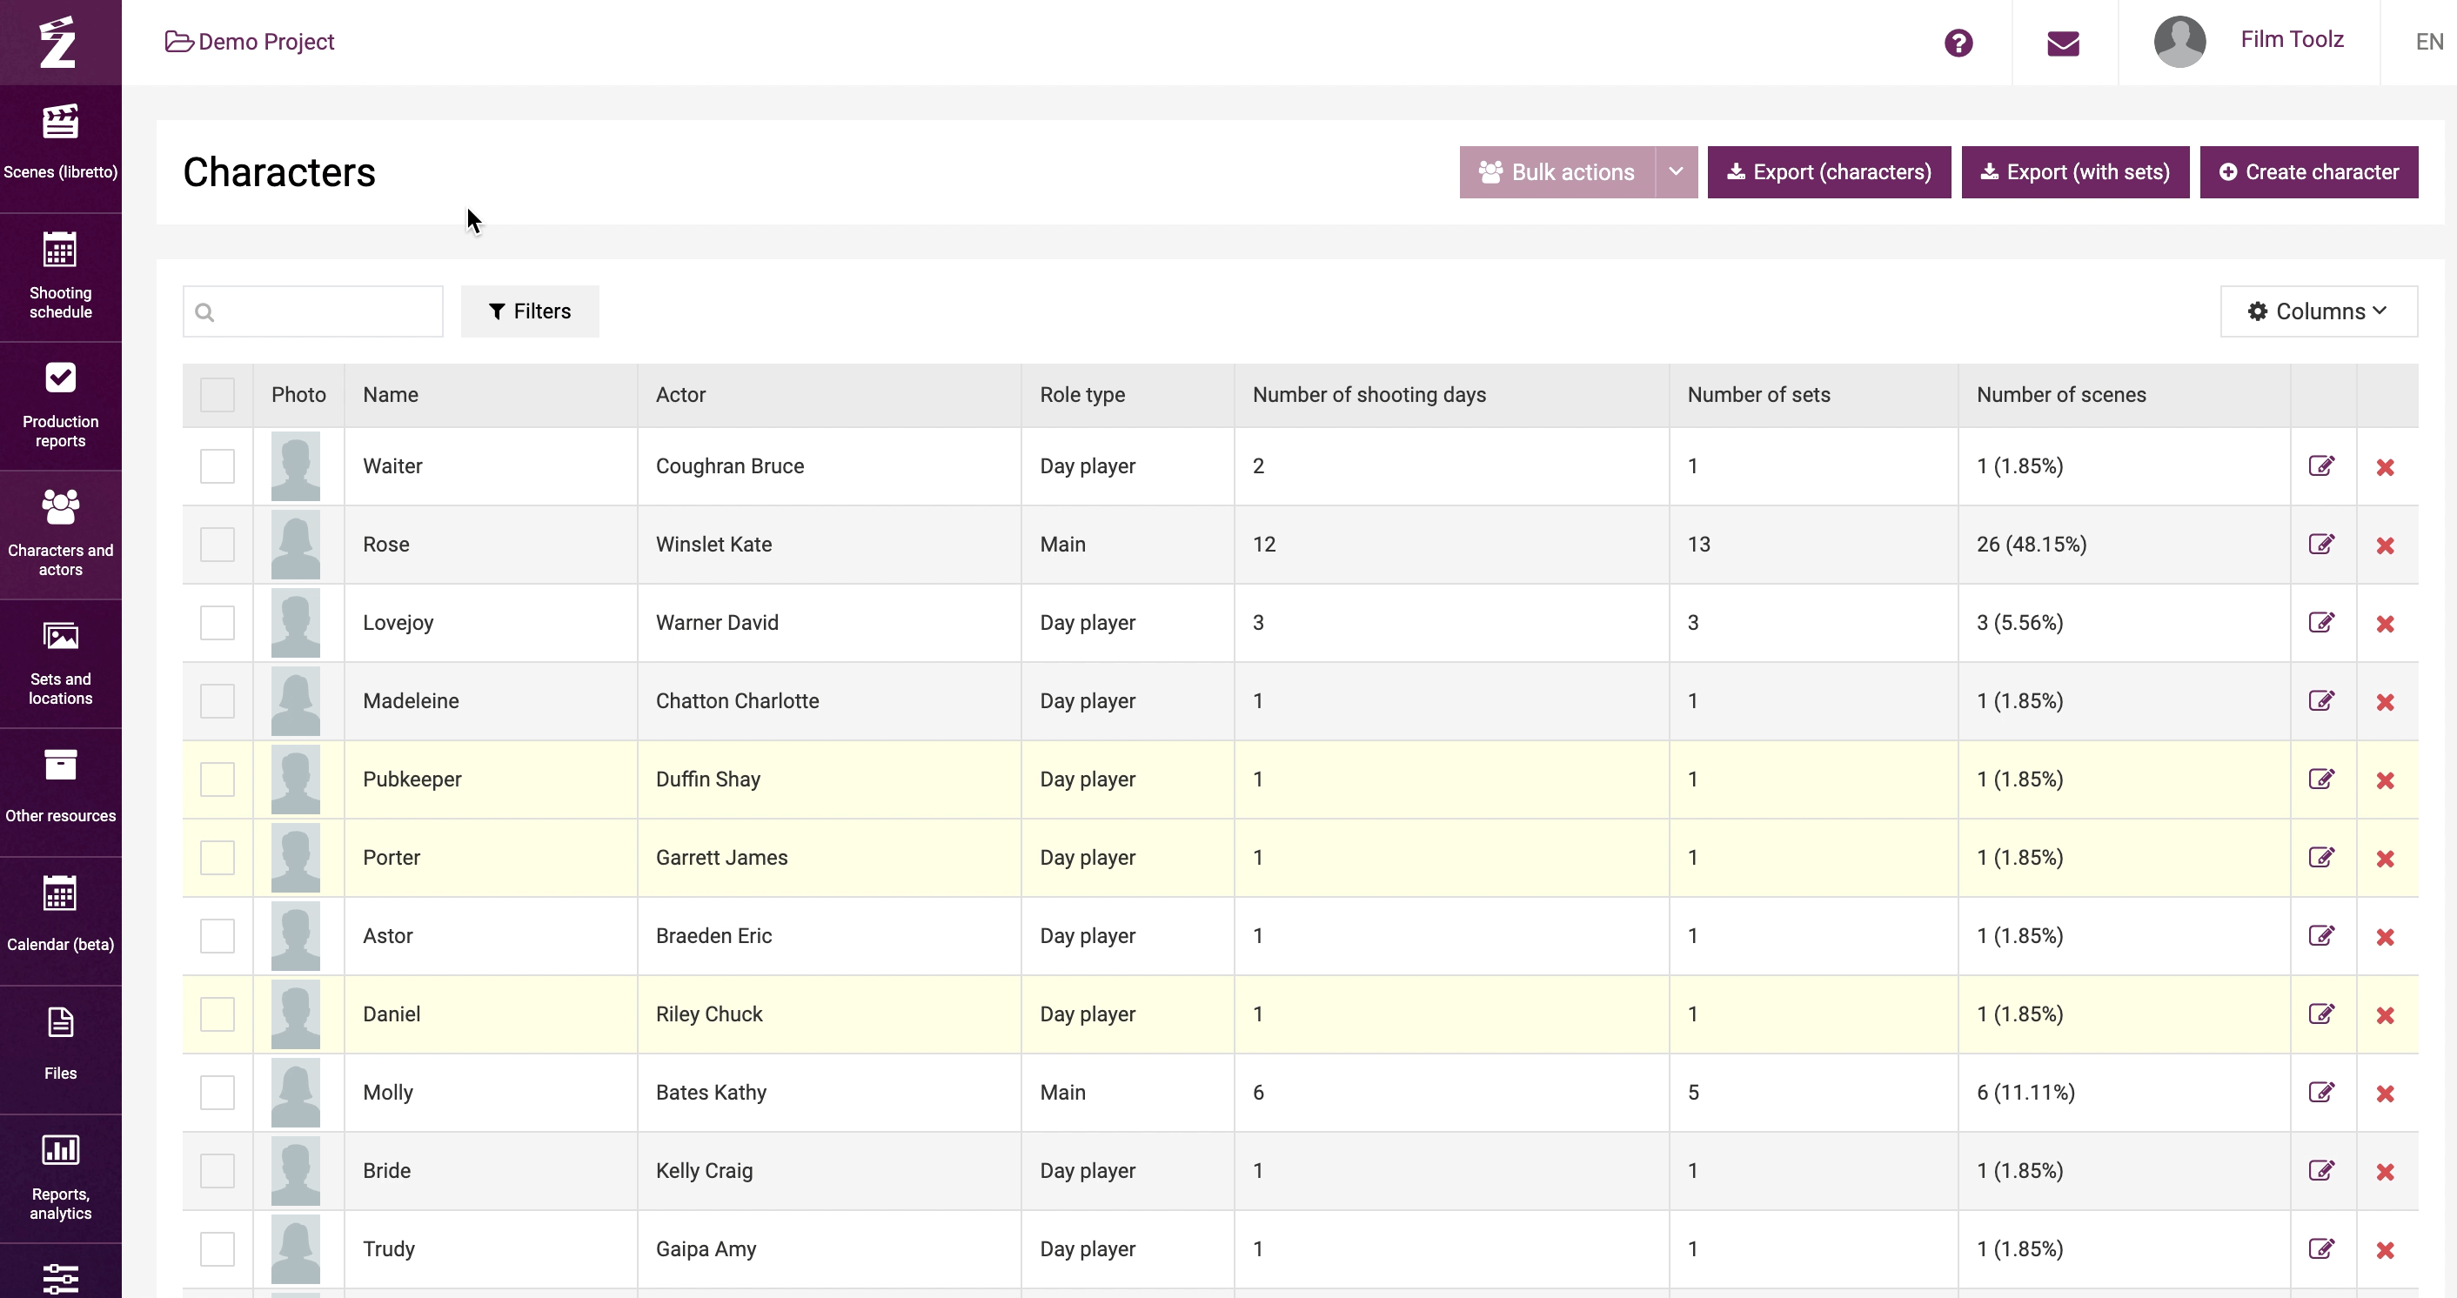Click the Create character button
Screen dimensions: 2457x1298
2308,172
